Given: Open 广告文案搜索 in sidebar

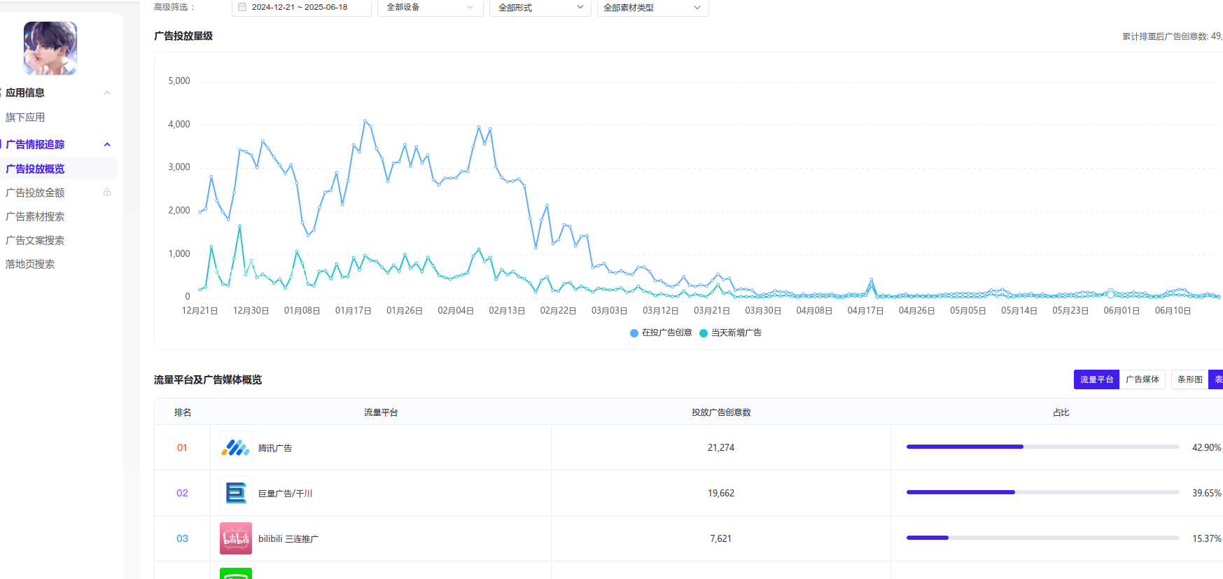Looking at the screenshot, I should click(35, 240).
